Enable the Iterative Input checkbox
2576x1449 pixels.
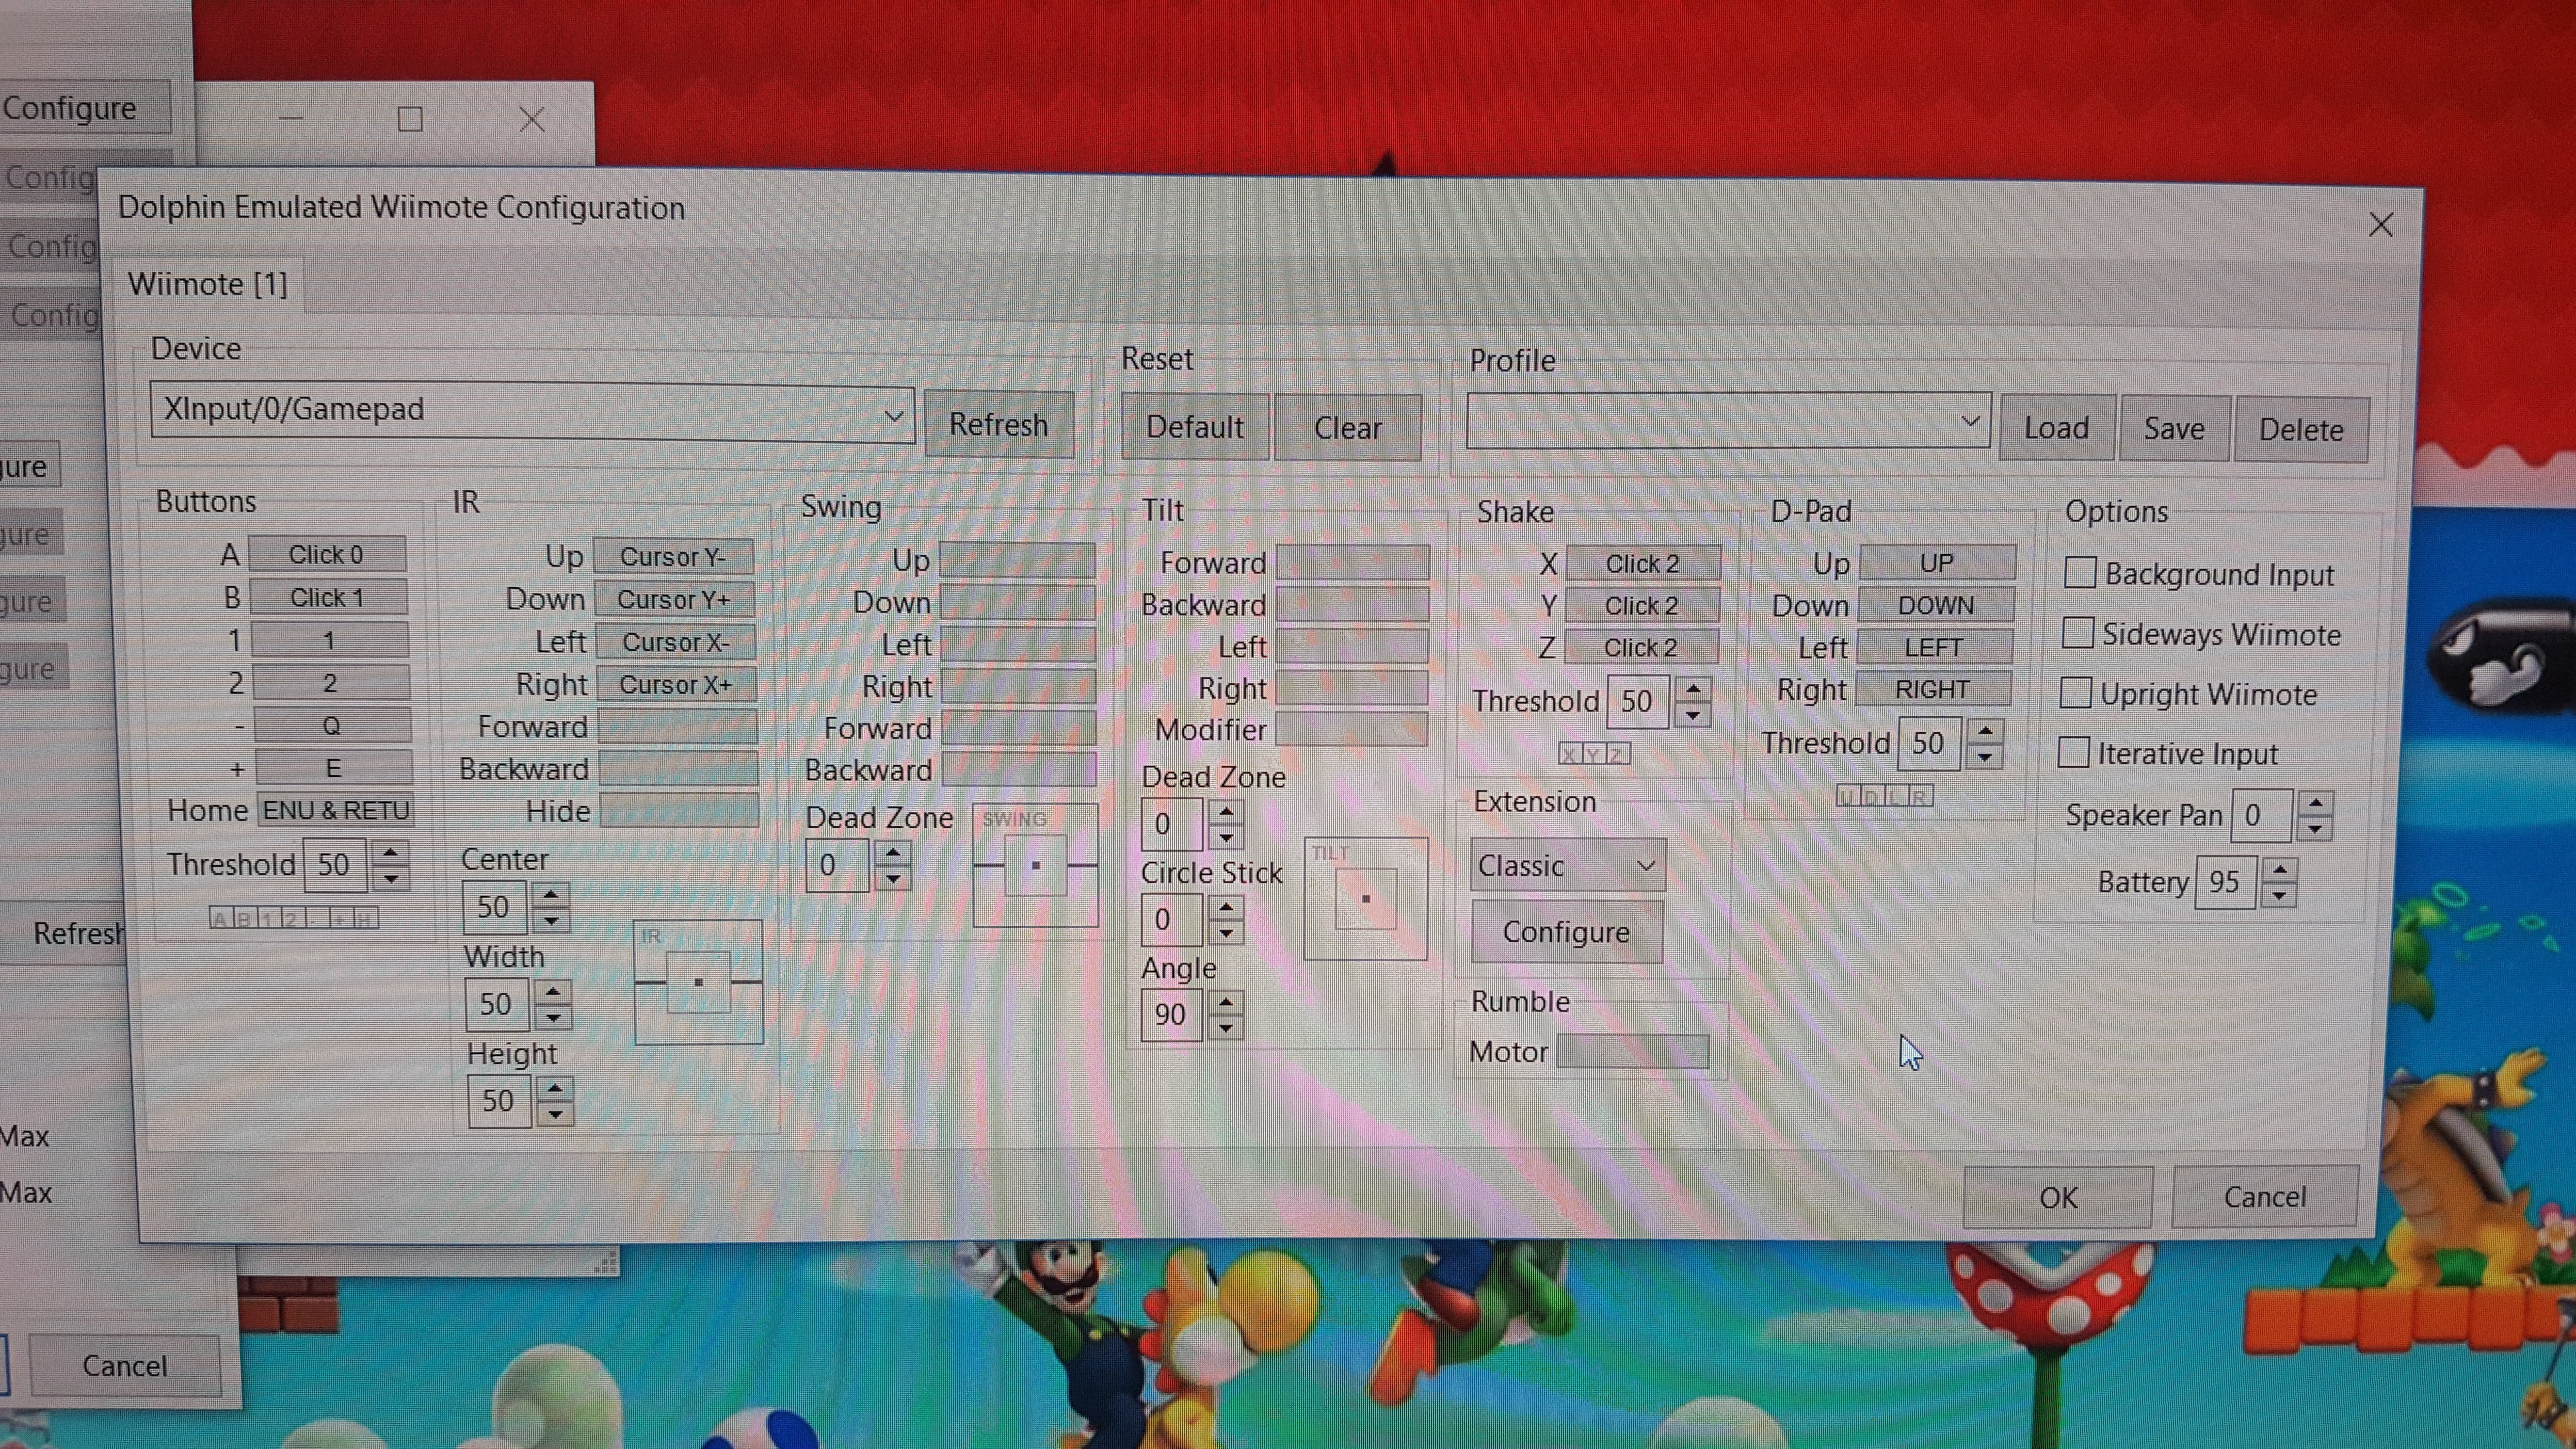tap(2073, 752)
